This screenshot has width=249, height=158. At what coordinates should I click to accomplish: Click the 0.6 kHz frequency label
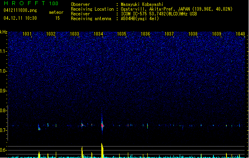click(4, 150)
